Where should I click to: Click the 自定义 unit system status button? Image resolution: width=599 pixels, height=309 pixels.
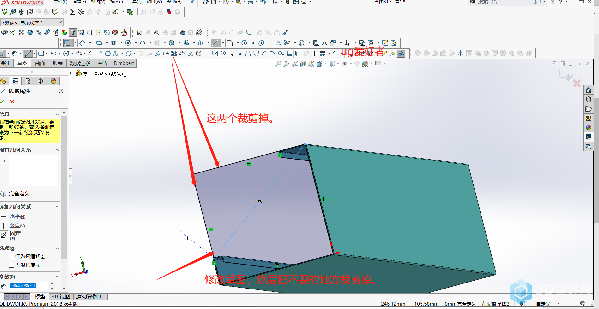pyautogui.click(x=543, y=304)
